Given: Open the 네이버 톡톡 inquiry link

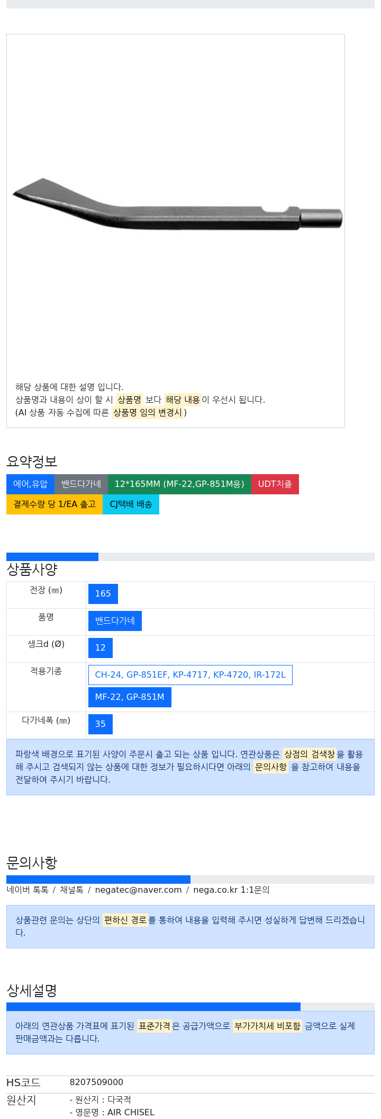Looking at the screenshot, I should click(x=28, y=890).
